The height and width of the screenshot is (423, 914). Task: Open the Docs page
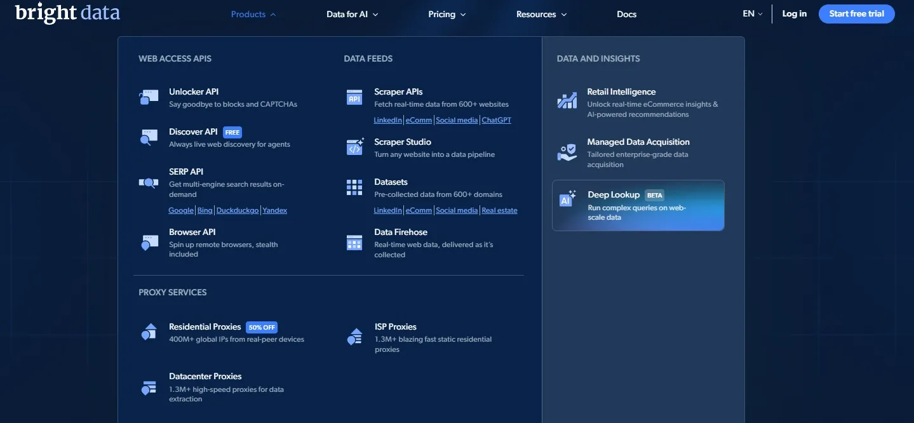[x=626, y=14]
